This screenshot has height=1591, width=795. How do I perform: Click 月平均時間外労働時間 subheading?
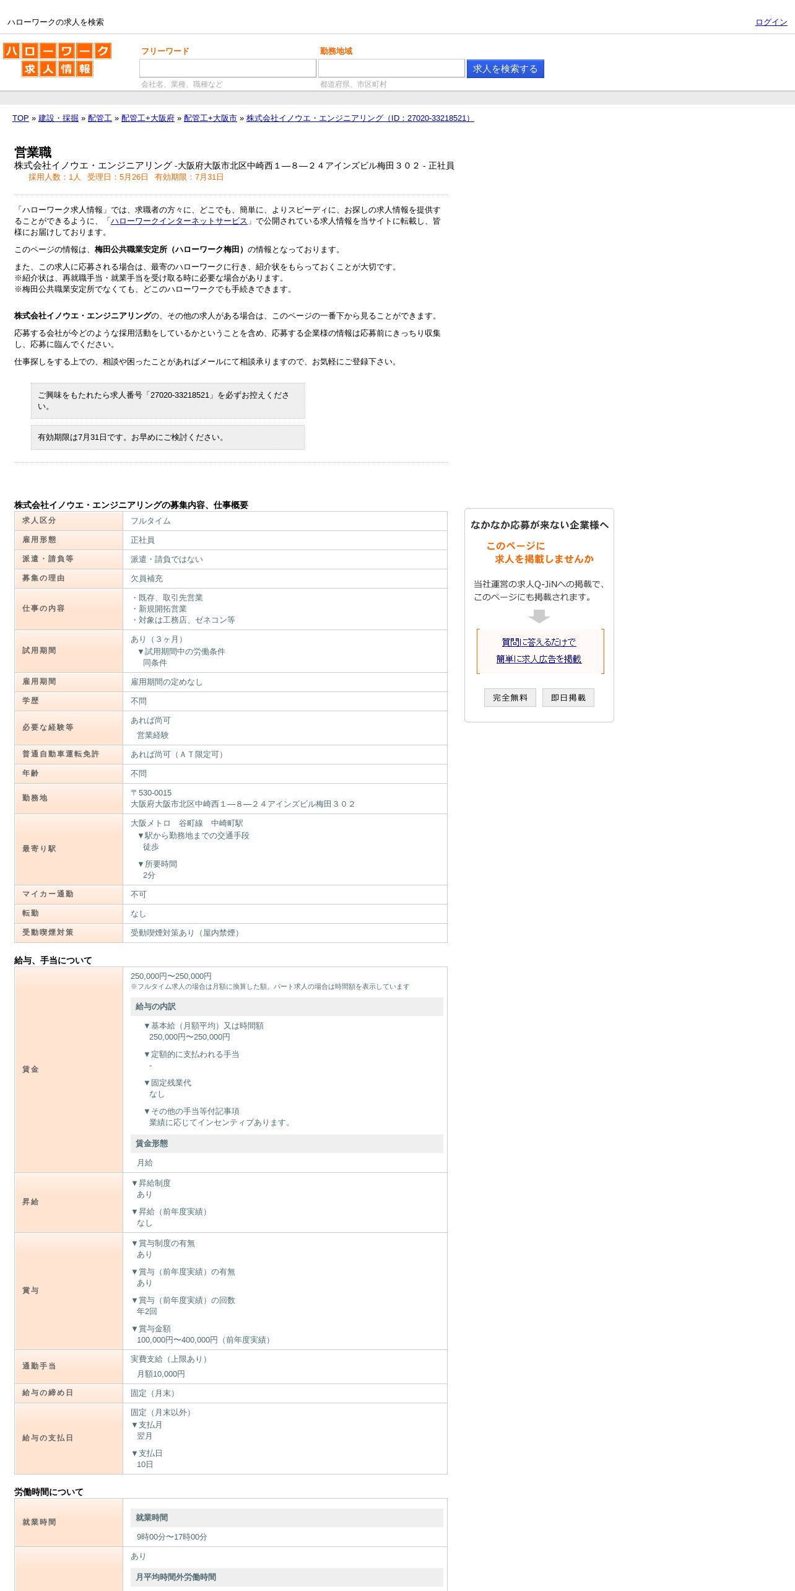(287, 1577)
